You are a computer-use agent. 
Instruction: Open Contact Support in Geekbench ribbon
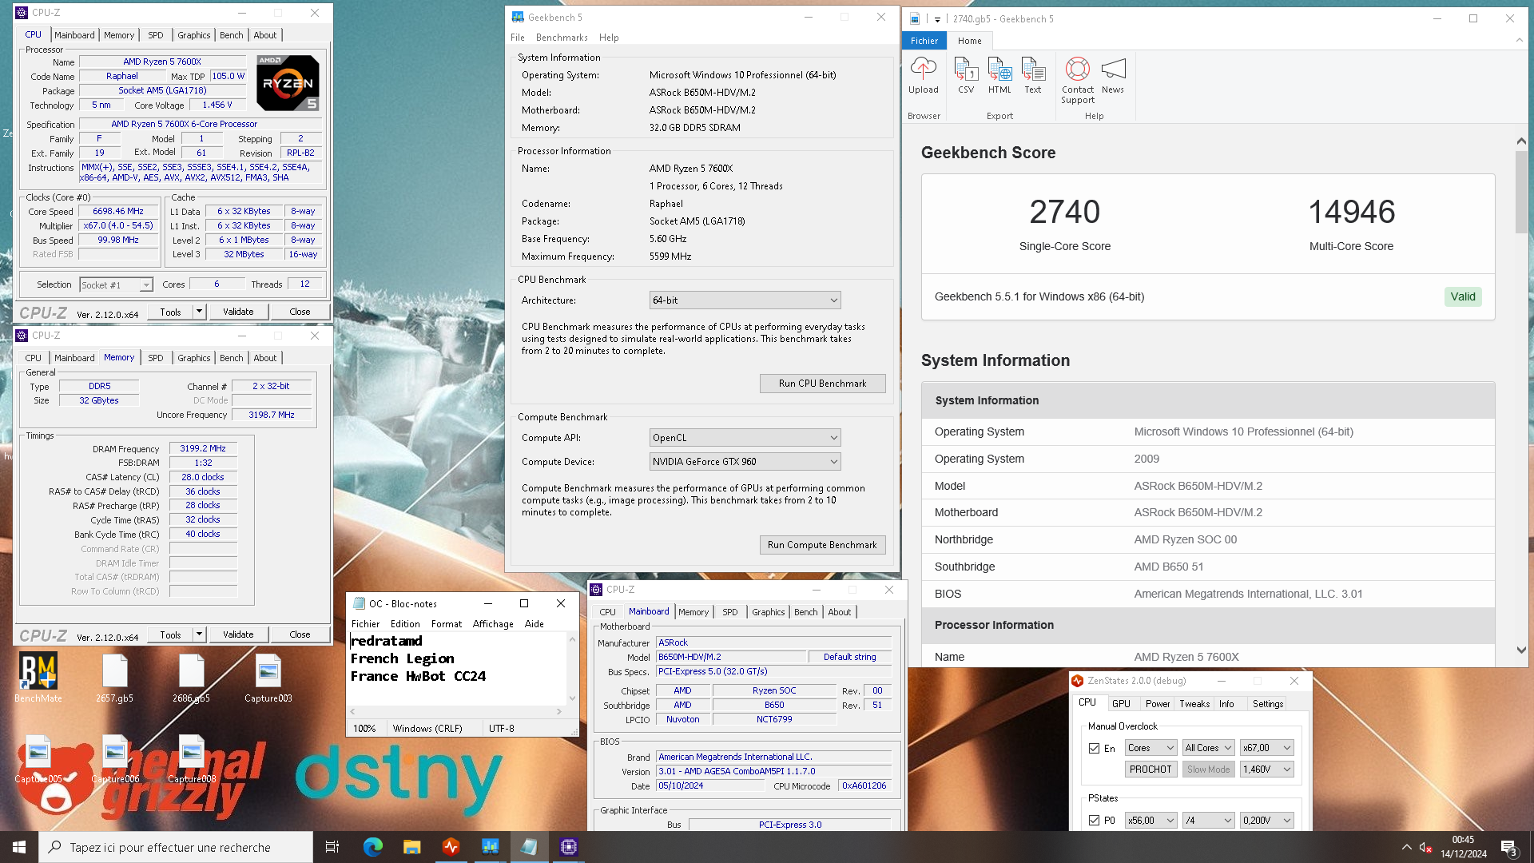1078,81
